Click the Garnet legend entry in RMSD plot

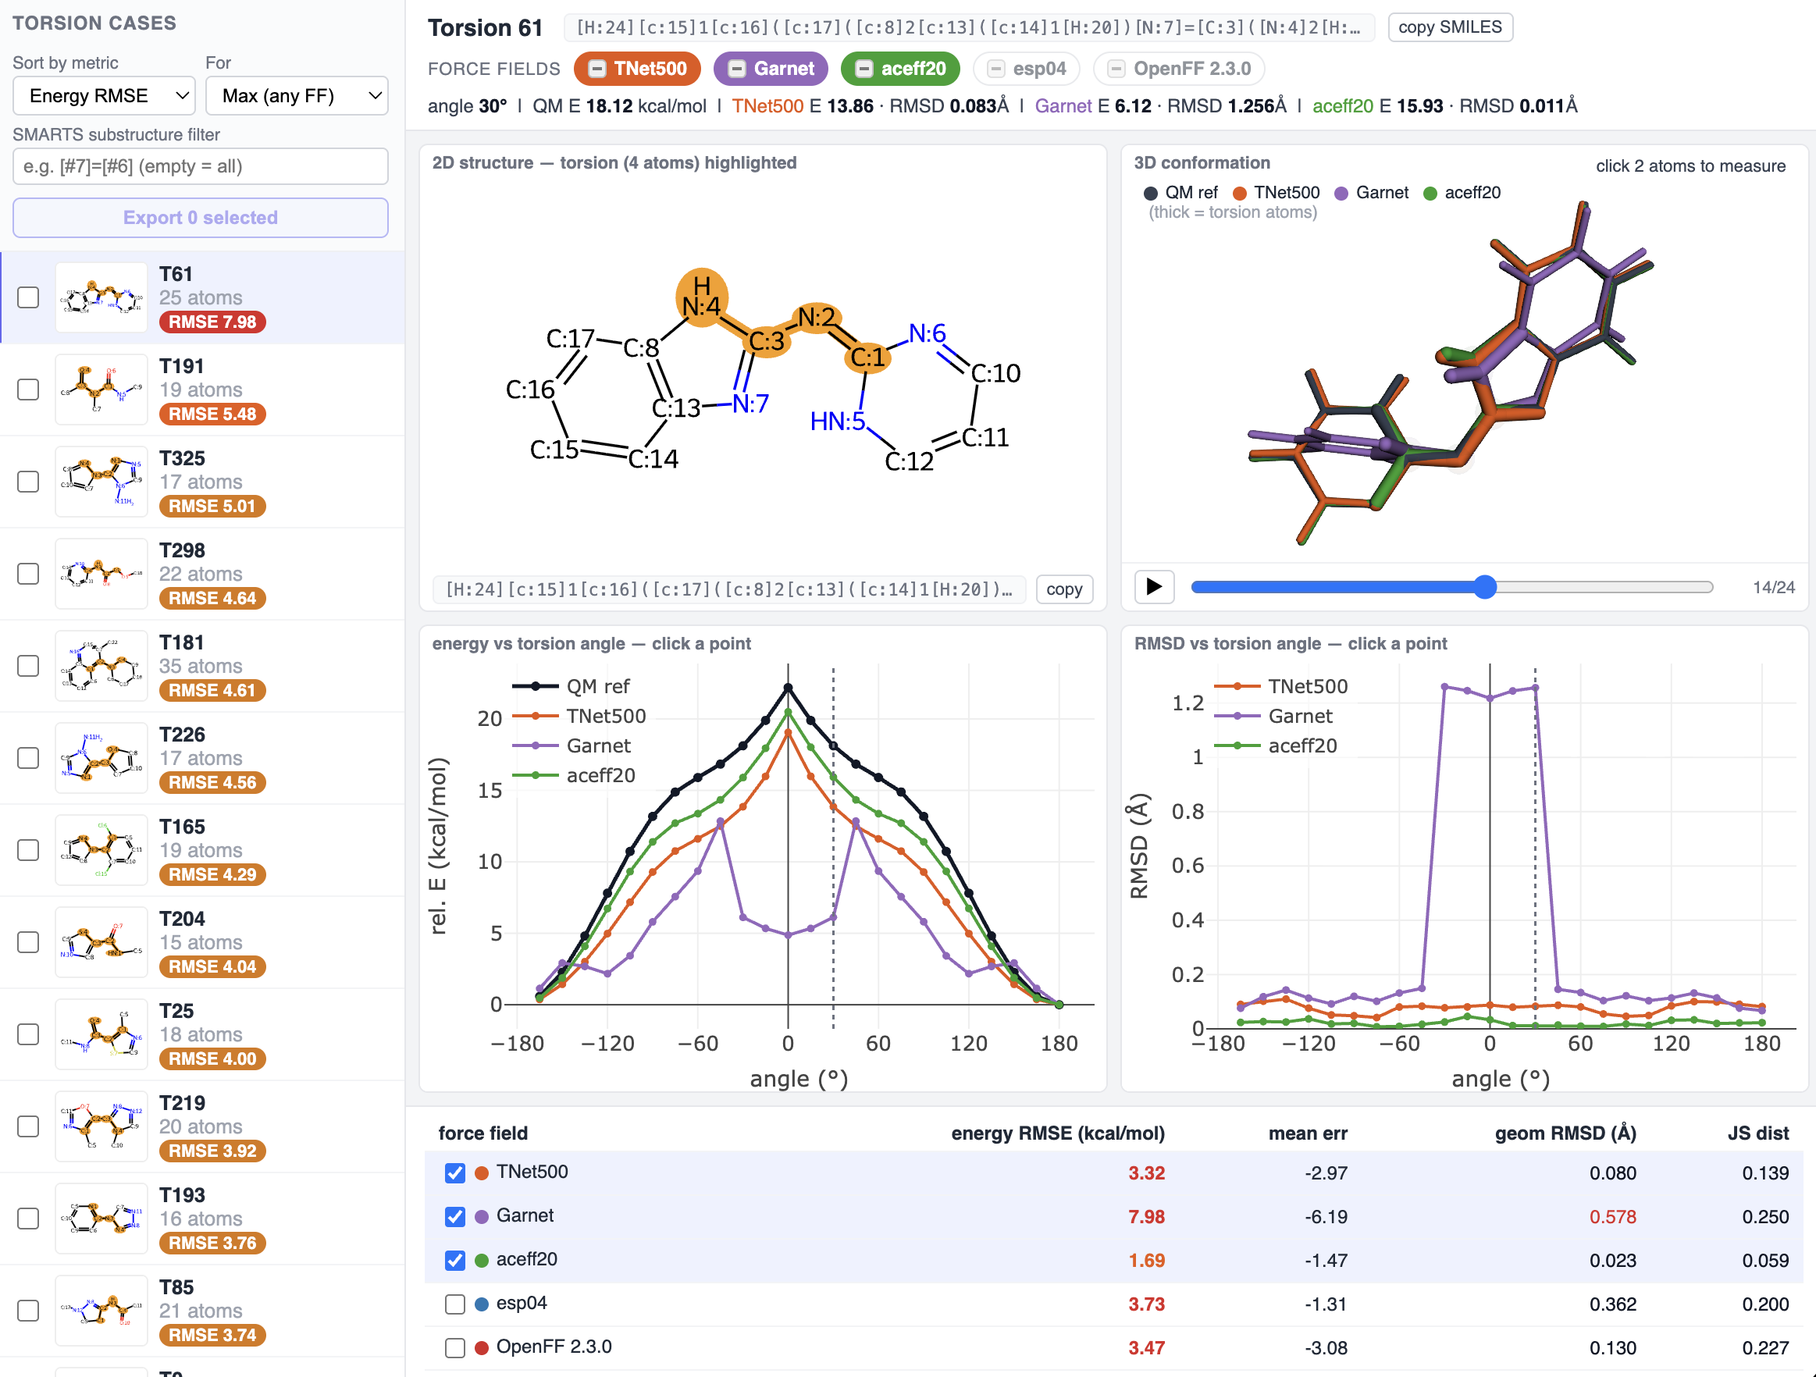coord(1273,716)
